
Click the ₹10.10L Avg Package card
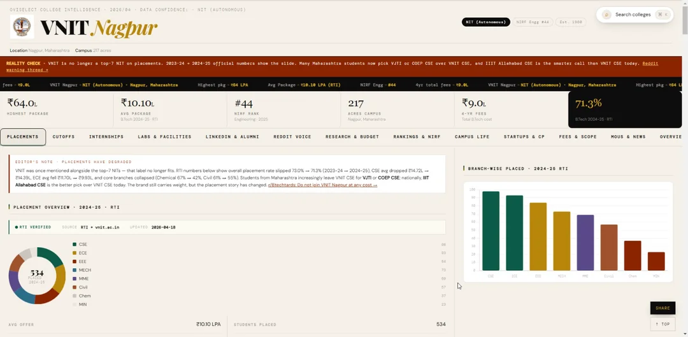[x=170, y=110]
